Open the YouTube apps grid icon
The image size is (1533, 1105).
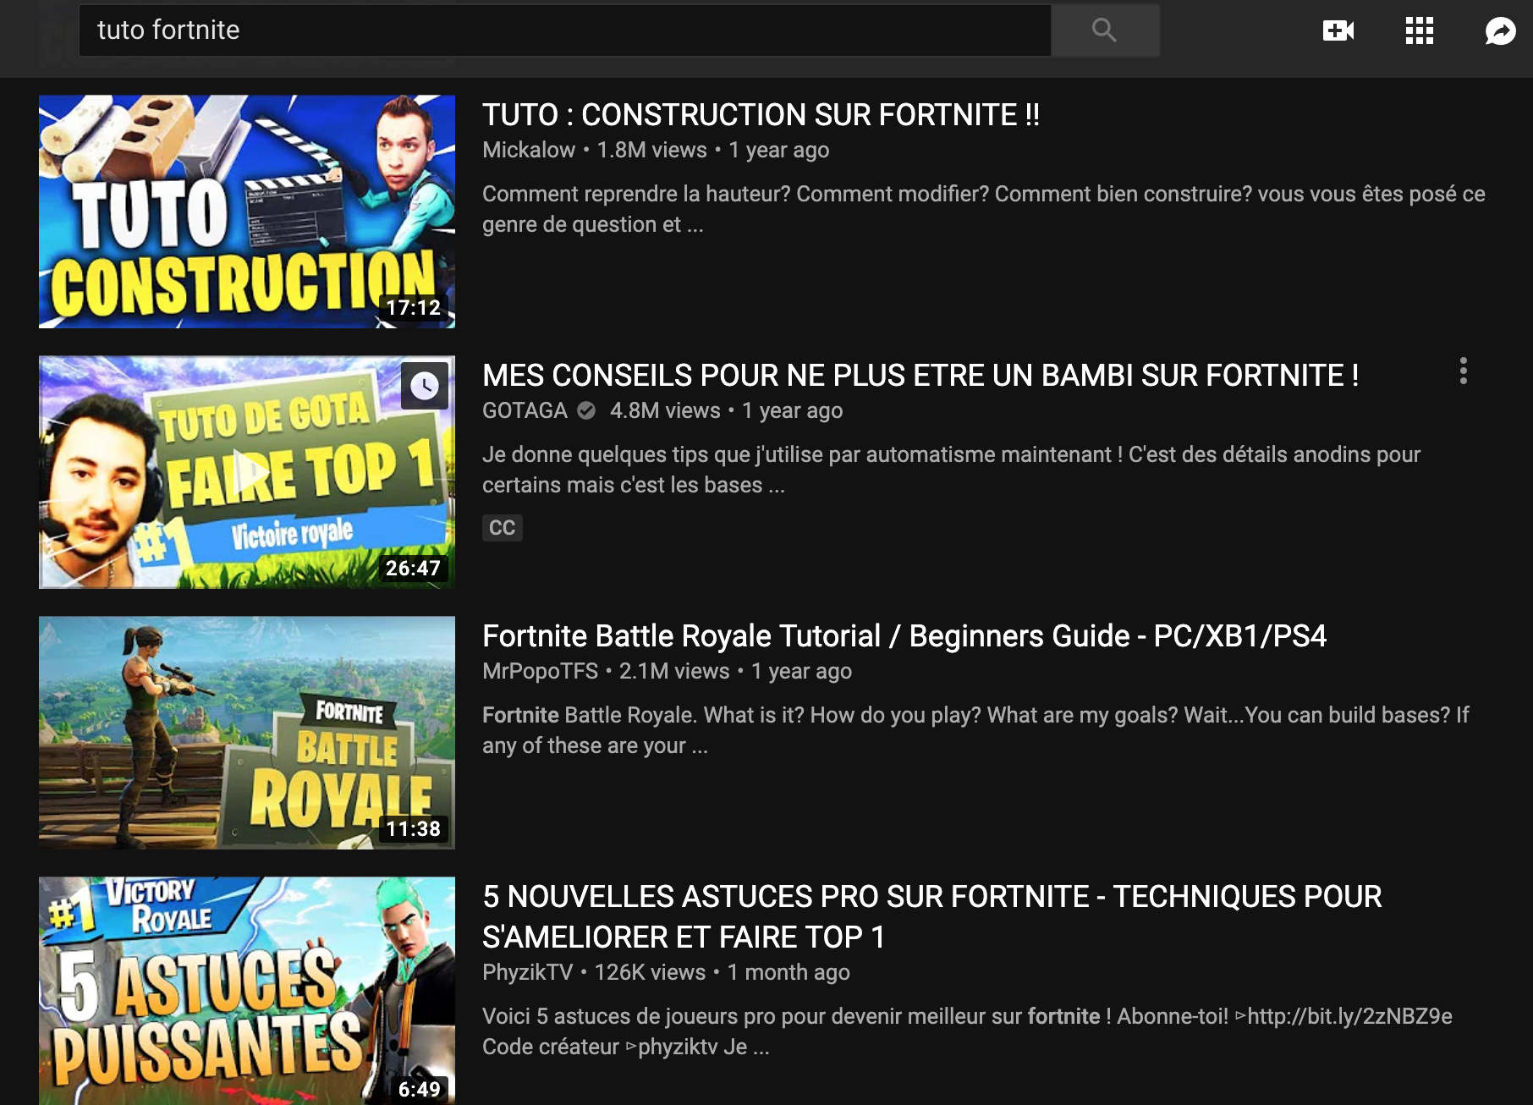point(1419,31)
